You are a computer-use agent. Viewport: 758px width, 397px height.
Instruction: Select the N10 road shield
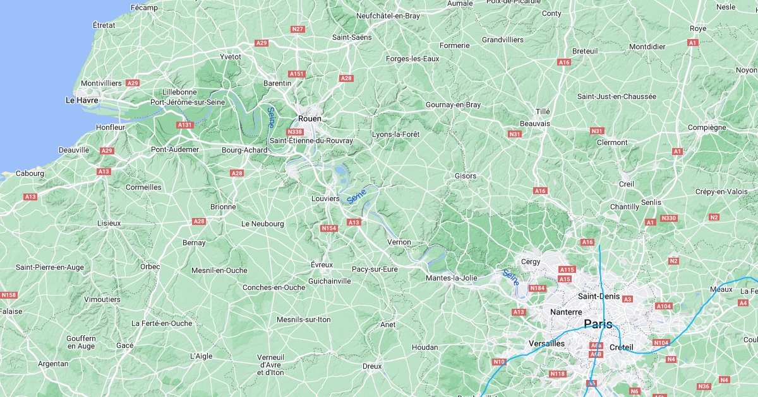tap(500, 362)
